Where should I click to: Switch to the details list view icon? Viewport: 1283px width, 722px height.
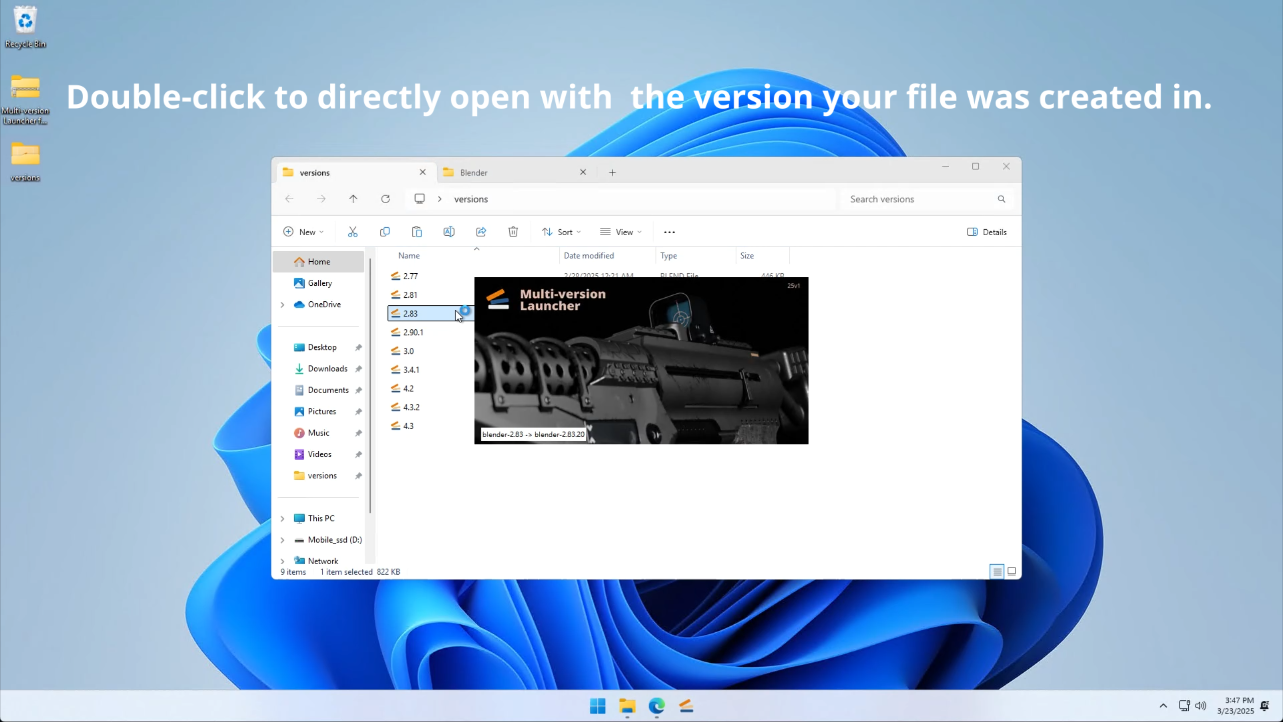click(997, 572)
